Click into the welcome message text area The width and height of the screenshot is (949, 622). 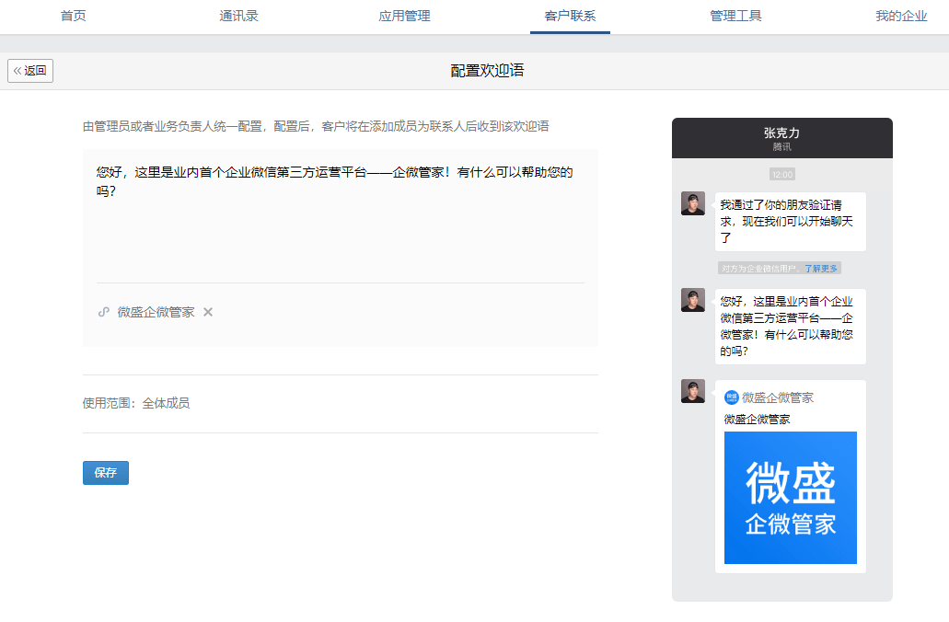coord(341,216)
